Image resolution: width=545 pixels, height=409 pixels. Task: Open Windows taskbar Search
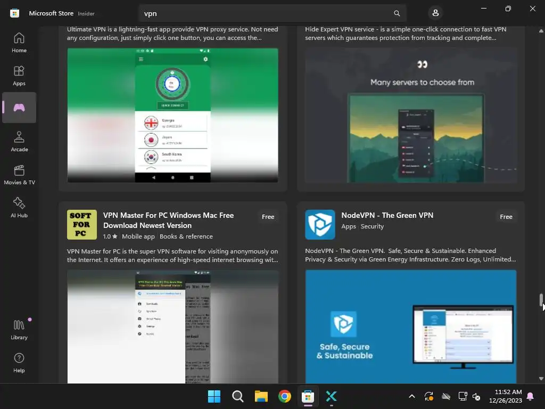pyautogui.click(x=238, y=396)
